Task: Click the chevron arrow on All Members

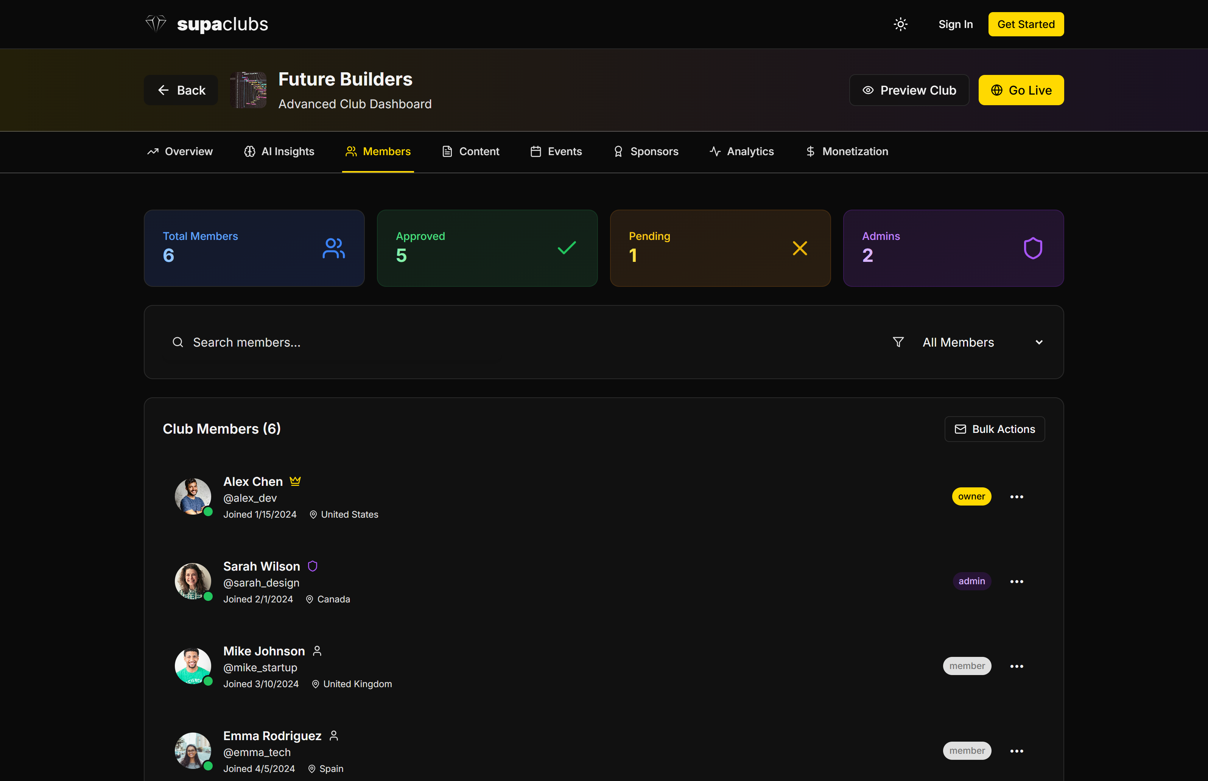Action: (x=1038, y=342)
